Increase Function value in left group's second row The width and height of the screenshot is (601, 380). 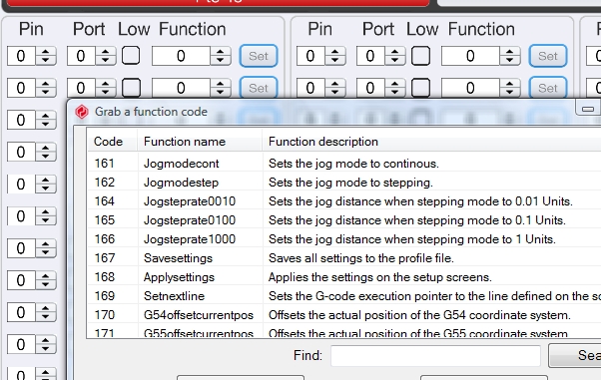click(x=220, y=84)
